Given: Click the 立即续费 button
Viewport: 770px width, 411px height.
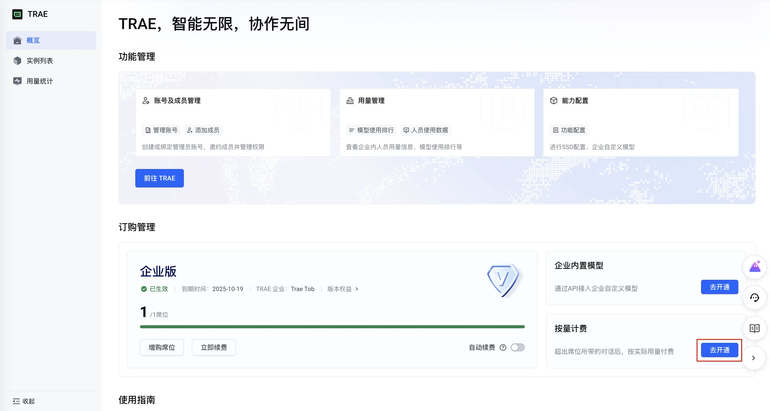Looking at the screenshot, I should (214, 347).
